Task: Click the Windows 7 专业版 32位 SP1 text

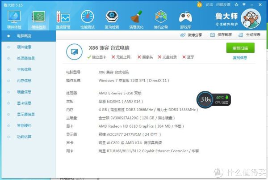Action: click(134, 81)
